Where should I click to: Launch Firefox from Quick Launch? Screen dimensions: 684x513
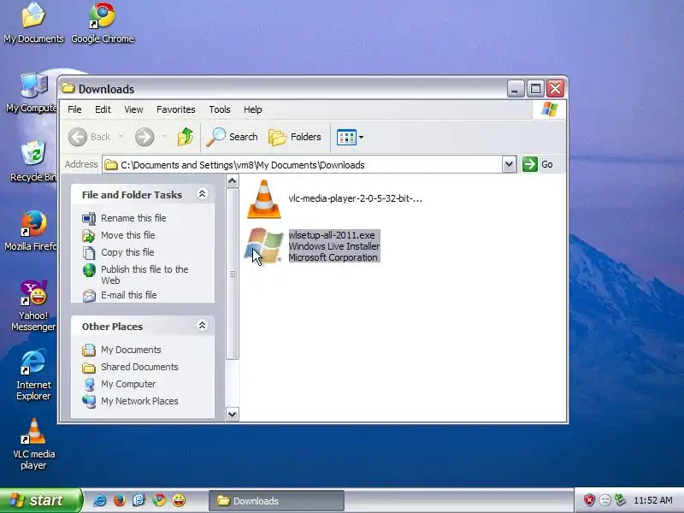(120, 500)
